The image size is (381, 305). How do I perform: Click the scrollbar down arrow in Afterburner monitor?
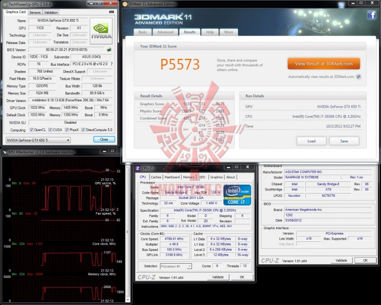[128, 300]
